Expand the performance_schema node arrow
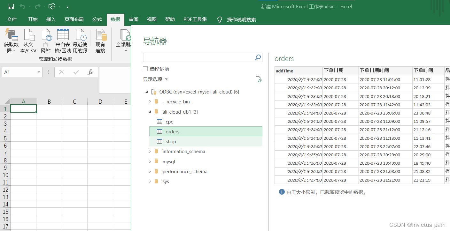Screen dimensions: 450x231 [x=150, y=172]
